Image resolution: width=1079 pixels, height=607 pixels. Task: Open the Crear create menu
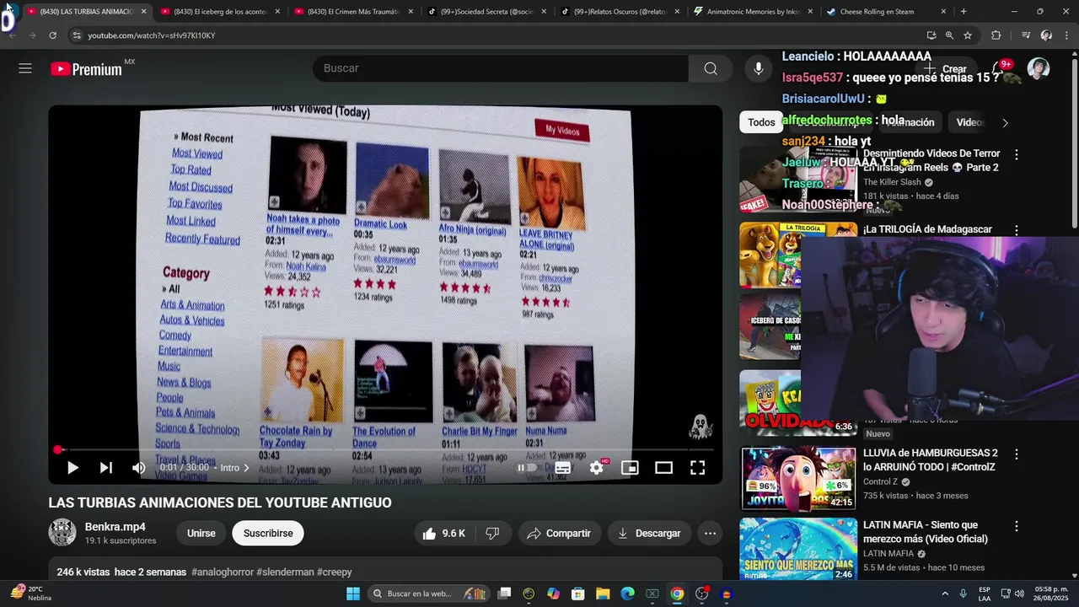click(x=946, y=69)
